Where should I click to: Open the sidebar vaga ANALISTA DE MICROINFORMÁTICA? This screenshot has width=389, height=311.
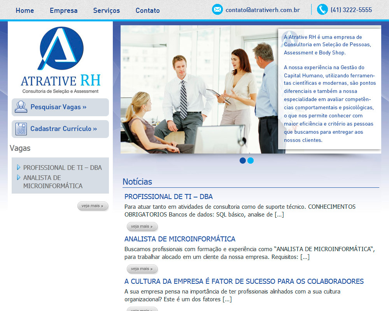coord(53,182)
